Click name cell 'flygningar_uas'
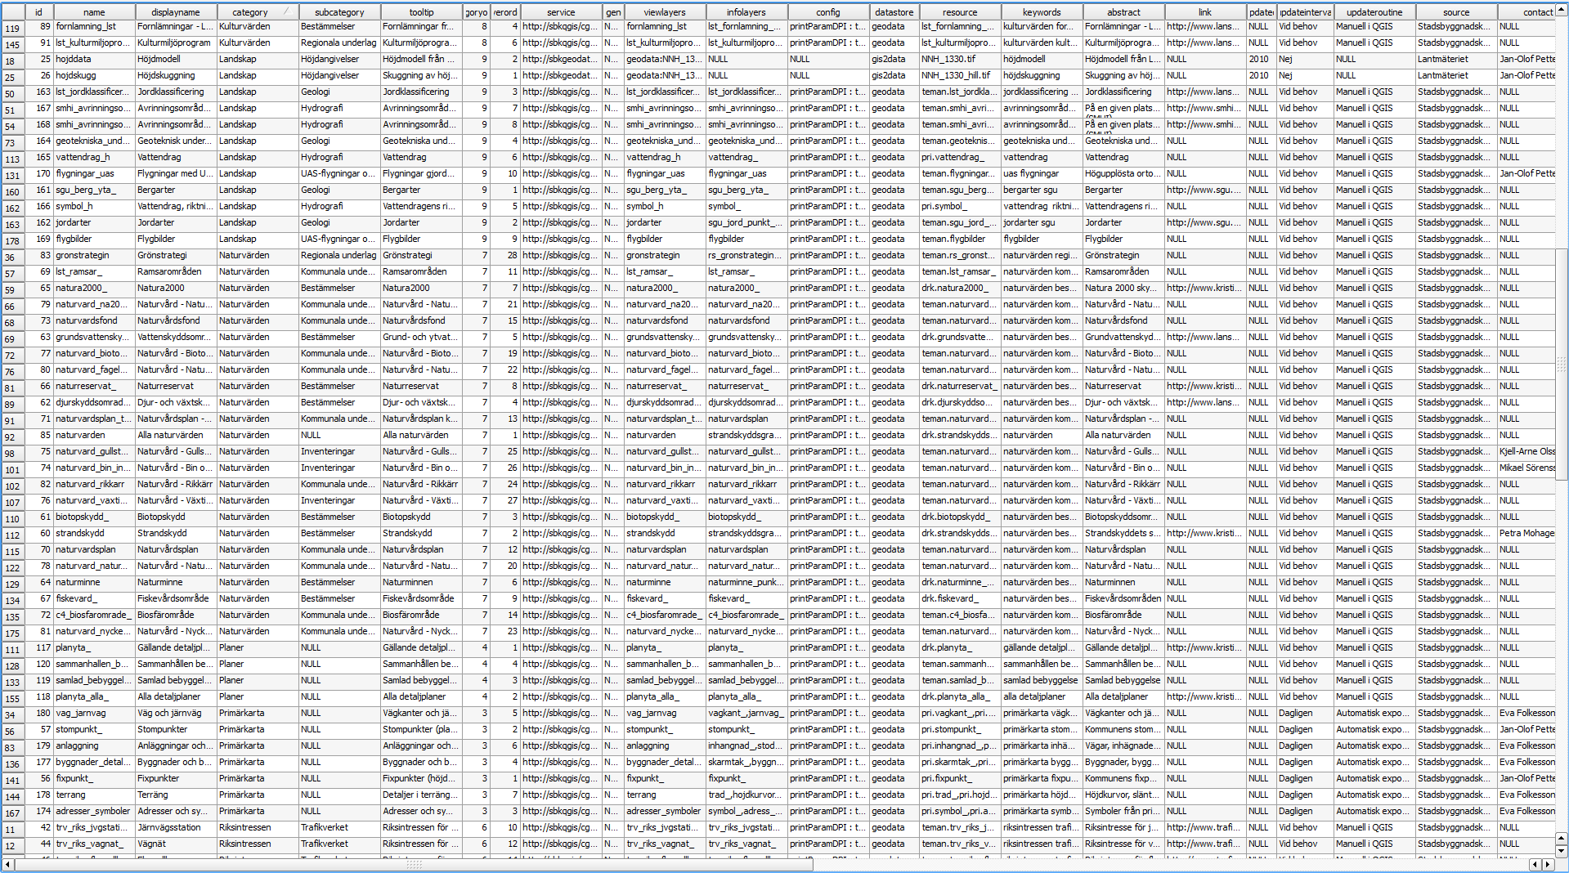The image size is (1569, 873). coord(94,173)
